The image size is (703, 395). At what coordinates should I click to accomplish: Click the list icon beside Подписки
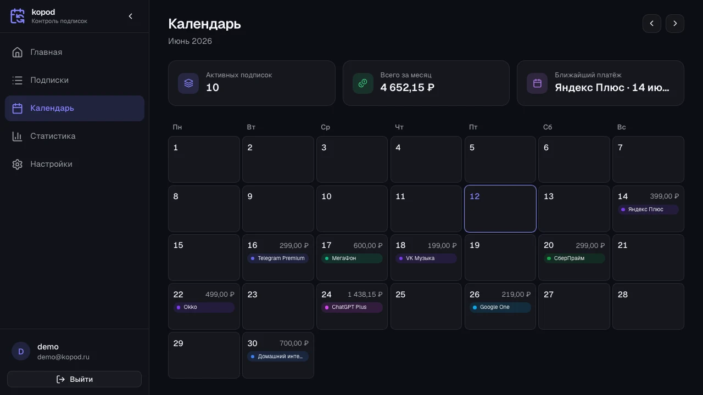pos(18,80)
